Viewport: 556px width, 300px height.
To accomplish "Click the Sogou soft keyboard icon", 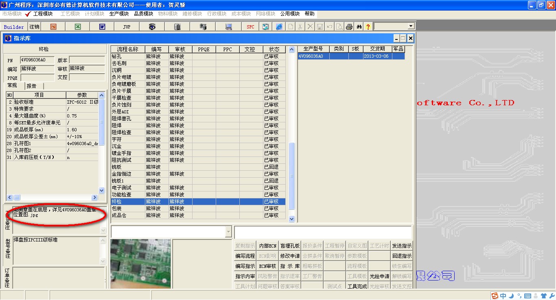I will (x=527, y=296).
